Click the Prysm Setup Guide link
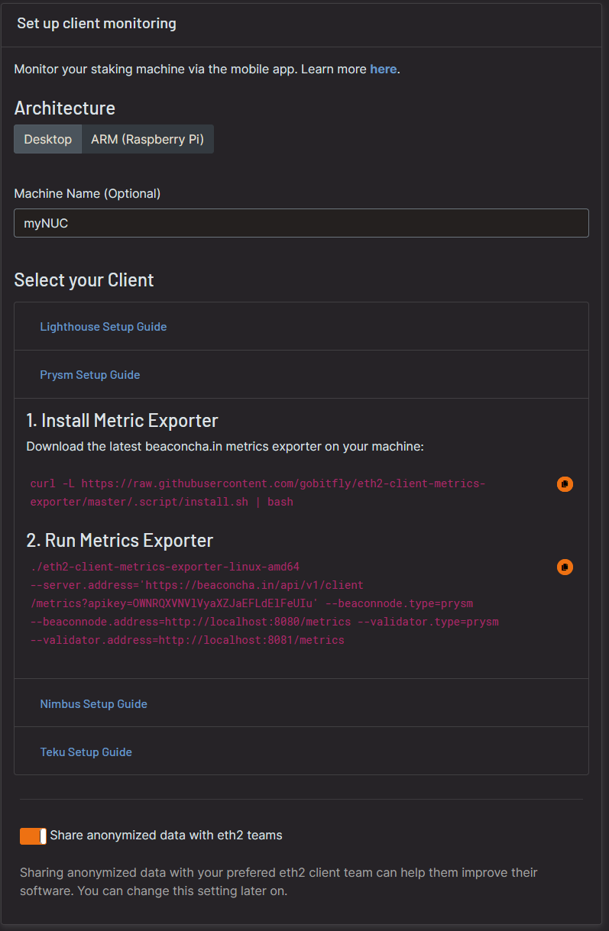The width and height of the screenshot is (609, 931). coord(89,374)
